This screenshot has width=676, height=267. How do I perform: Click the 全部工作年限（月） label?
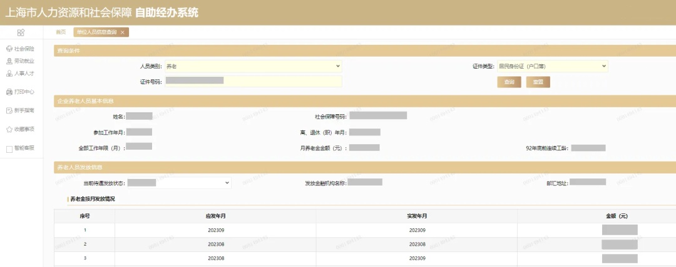[x=102, y=148]
